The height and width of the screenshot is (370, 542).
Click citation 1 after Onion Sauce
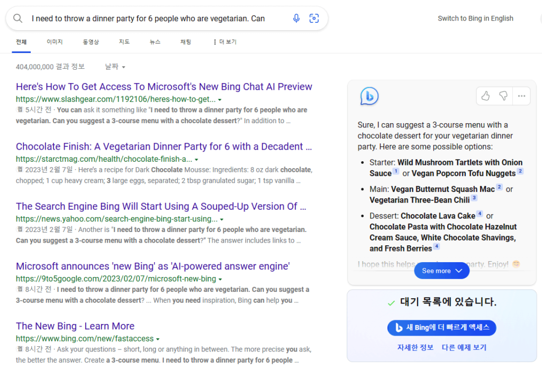coord(396,172)
